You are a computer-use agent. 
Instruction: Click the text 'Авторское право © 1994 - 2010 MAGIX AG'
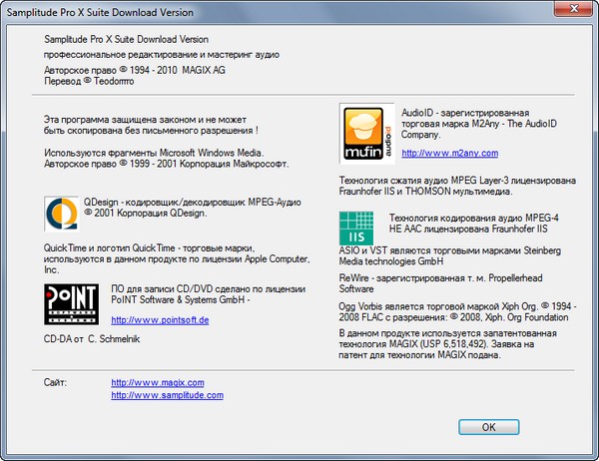(x=135, y=70)
